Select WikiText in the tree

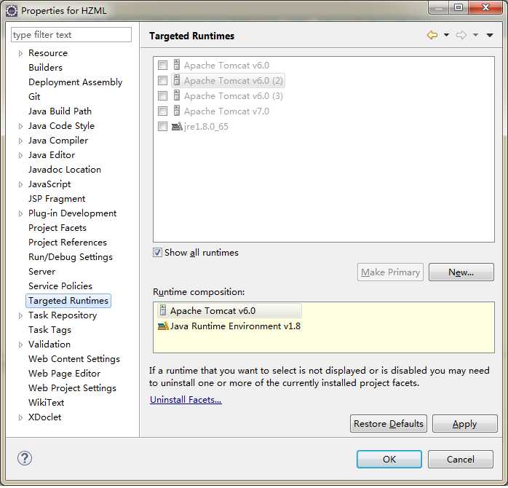46,403
